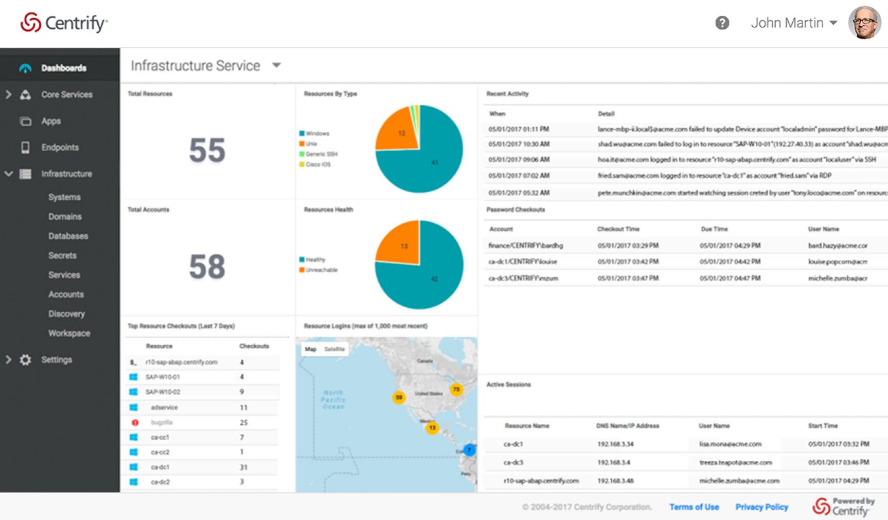Click the Endpoints device icon

[x=25, y=148]
